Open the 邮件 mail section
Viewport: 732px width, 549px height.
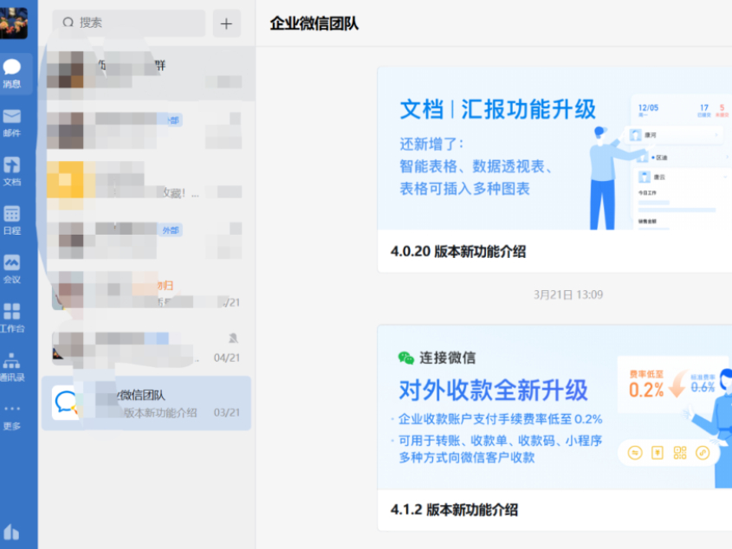tap(12, 123)
